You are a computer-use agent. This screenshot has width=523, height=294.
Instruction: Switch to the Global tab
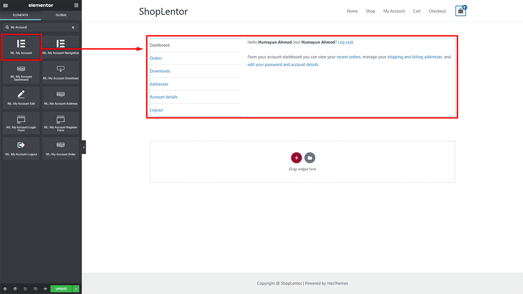[61, 15]
